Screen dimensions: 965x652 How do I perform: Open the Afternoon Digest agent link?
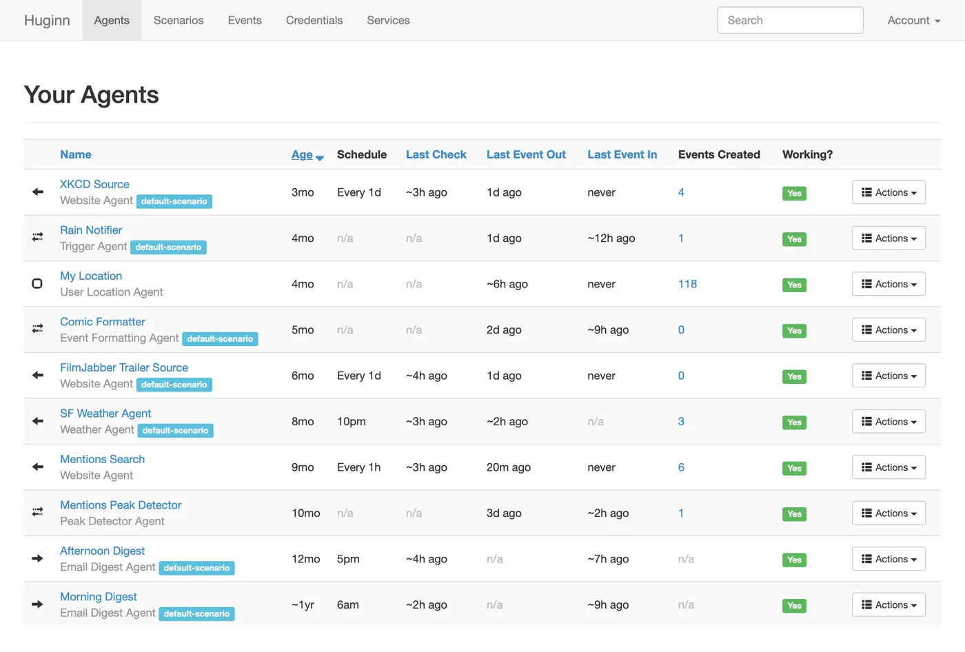[102, 551]
